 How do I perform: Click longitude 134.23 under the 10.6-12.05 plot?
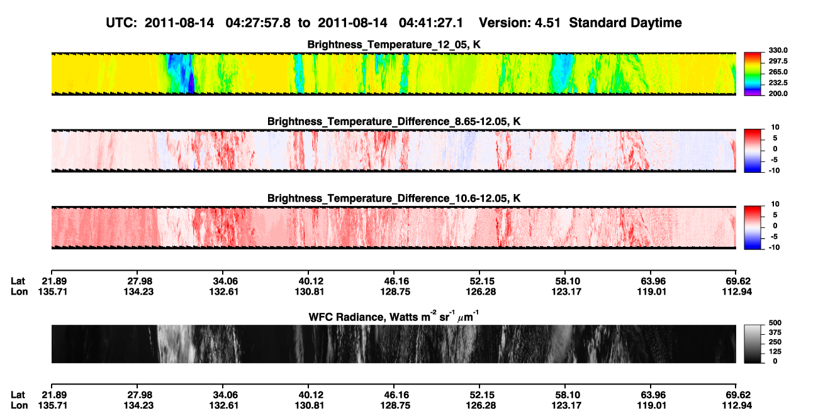click(139, 291)
